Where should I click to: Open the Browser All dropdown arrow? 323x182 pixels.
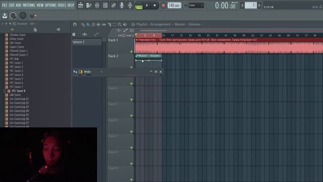[36, 24]
